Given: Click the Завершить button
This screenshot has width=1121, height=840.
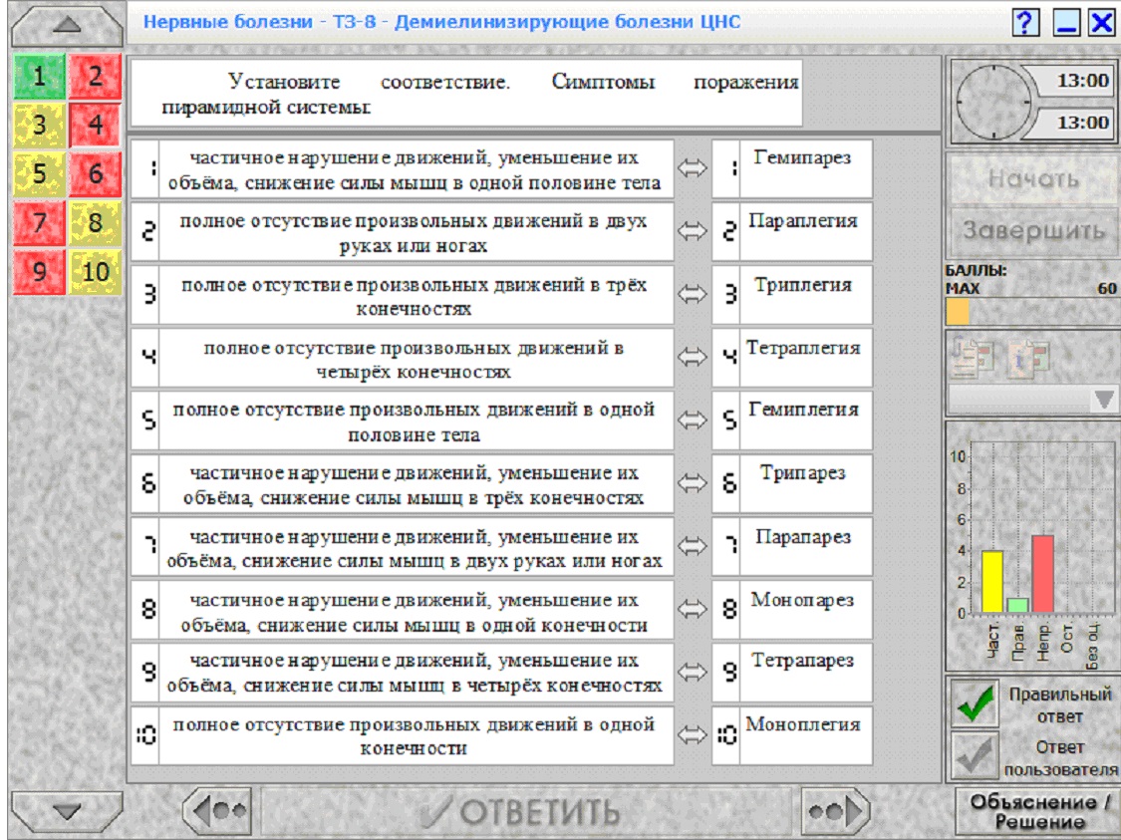Looking at the screenshot, I should pyautogui.click(x=1033, y=230).
